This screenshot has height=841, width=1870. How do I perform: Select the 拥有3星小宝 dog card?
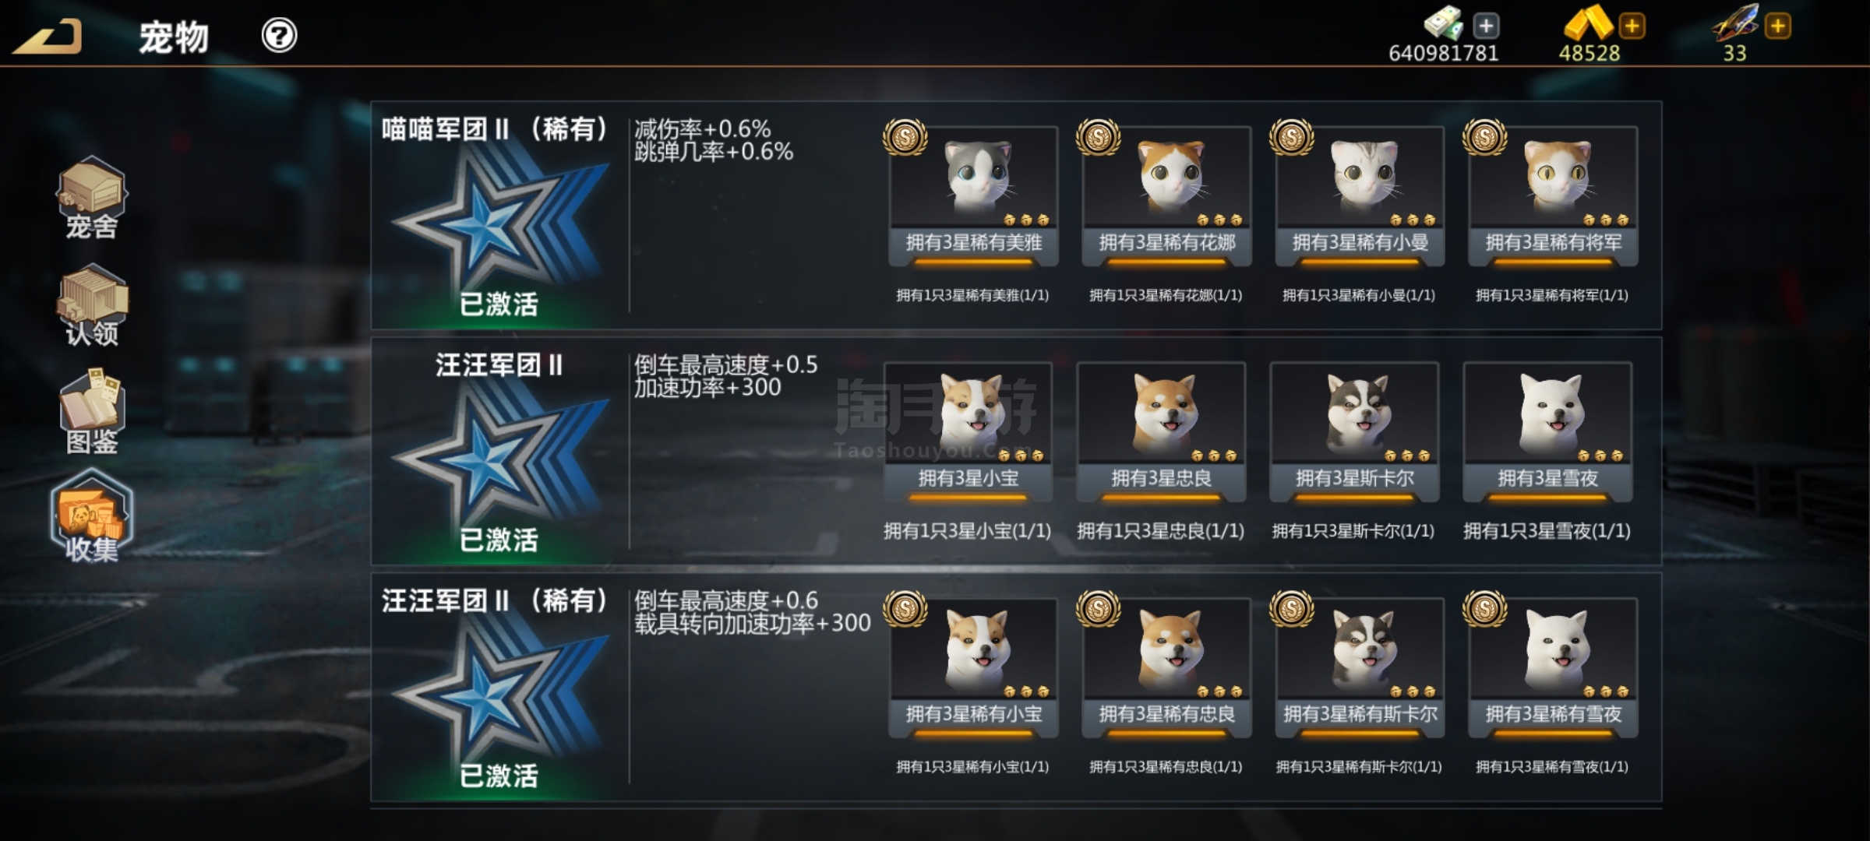click(x=968, y=432)
